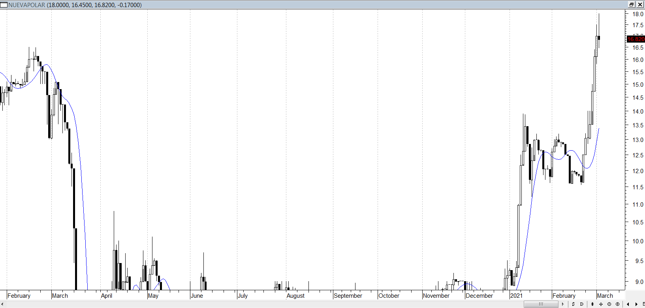The height and width of the screenshot is (308, 645).
Task: Click the red 16.820 current price label
Action: (x=636, y=39)
